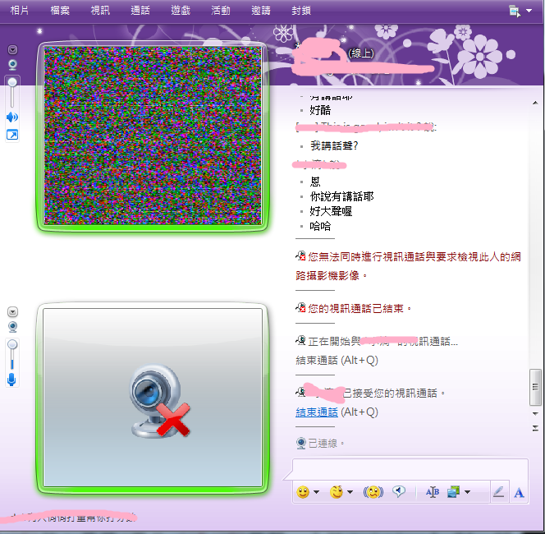This screenshot has height=534, width=545.
Task: Click my webcam icon on left sidebar
Action: point(12,327)
